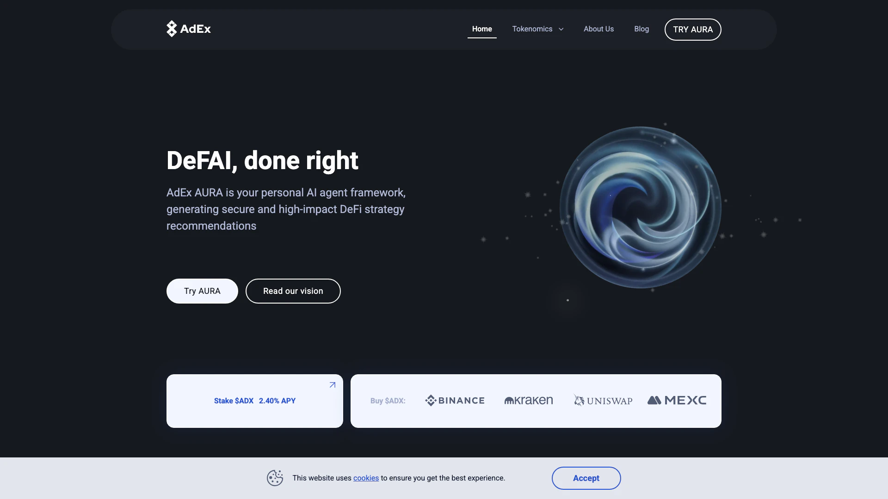The height and width of the screenshot is (499, 888).
Task: Go to the About Us page
Action: [598, 29]
